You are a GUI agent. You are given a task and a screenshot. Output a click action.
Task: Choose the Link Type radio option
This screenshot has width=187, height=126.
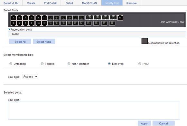(x=109, y=64)
